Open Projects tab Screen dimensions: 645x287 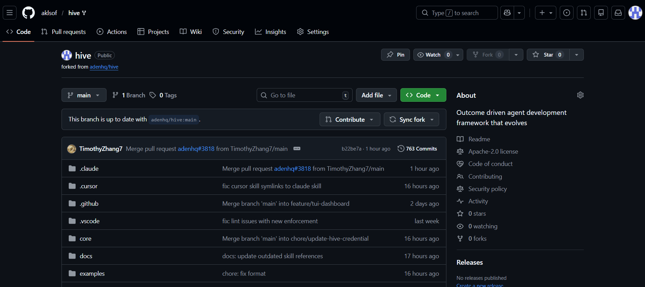pos(153,32)
